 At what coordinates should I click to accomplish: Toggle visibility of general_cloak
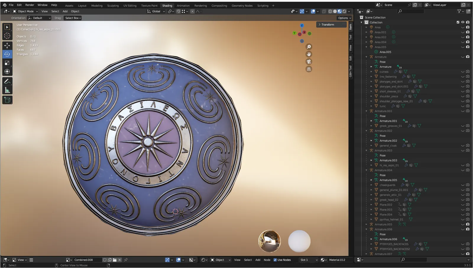point(463,146)
